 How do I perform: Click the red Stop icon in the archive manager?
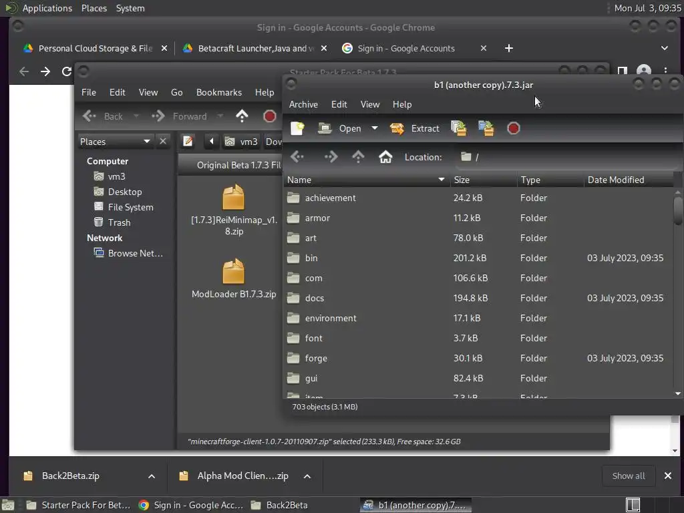click(x=514, y=128)
